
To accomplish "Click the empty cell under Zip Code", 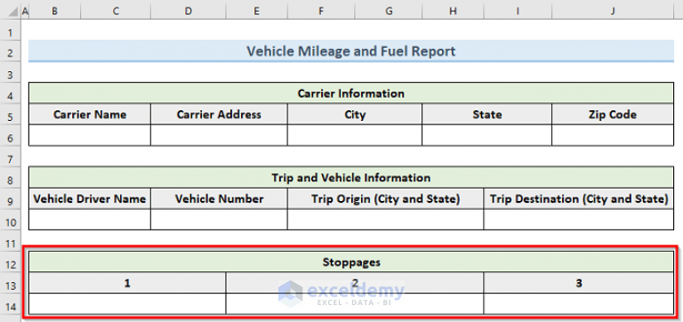I will pyautogui.click(x=613, y=135).
